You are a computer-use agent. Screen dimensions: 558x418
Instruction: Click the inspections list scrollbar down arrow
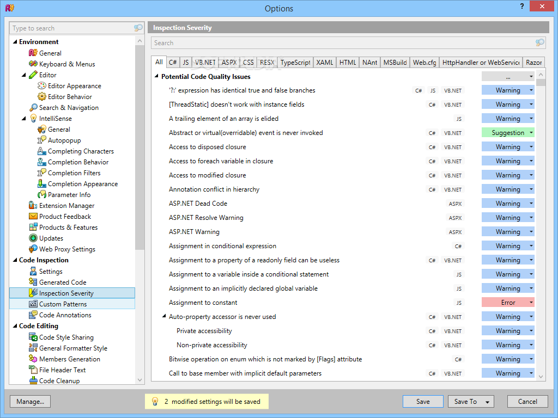pos(541,377)
